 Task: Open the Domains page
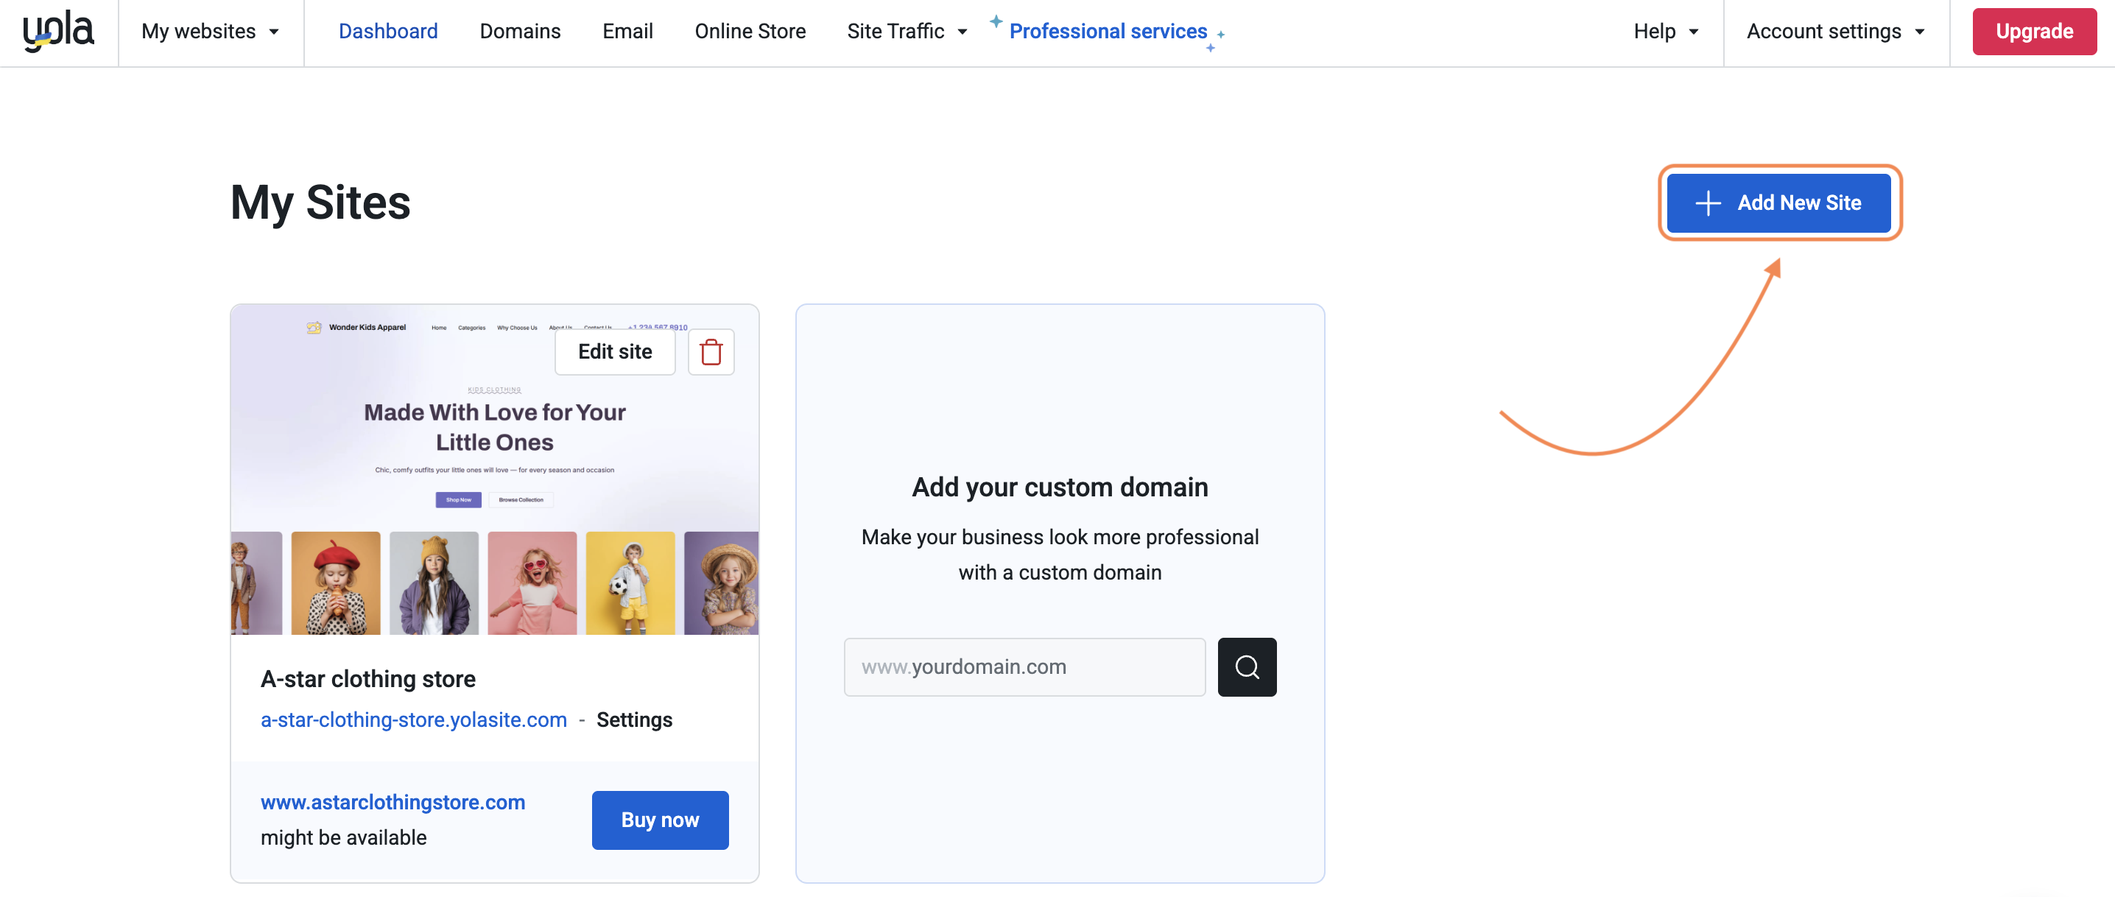pos(520,31)
